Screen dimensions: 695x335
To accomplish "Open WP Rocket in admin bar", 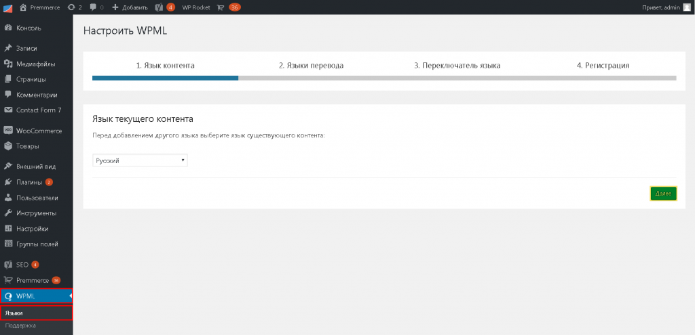I will [196, 7].
